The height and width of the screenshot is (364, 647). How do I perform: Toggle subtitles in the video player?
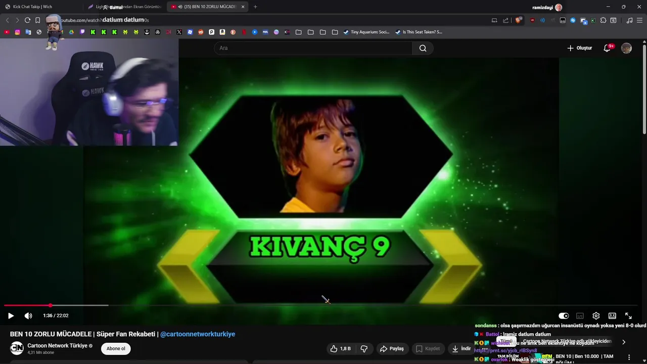pos(580,316)
